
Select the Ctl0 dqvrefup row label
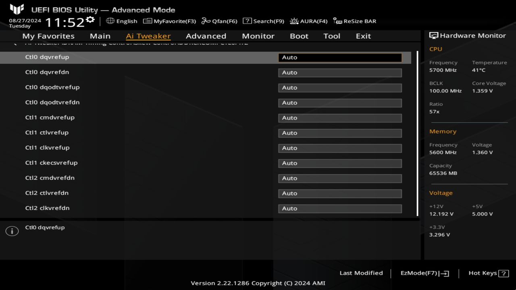(x=47, y=57)
